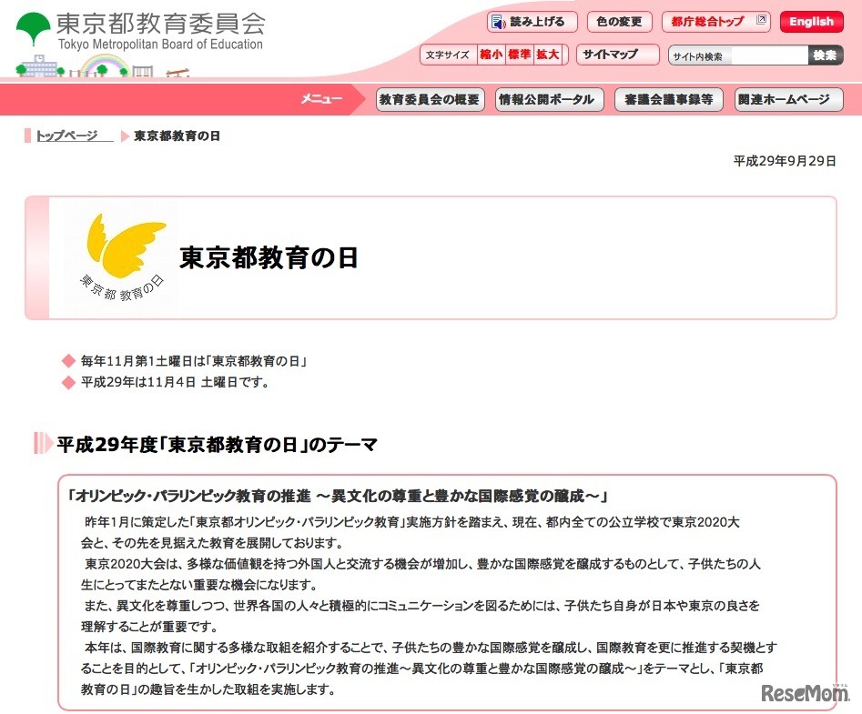Click the green tree logo of Tokyo Board of Education
Screen dimensions: 862x714
pyautogui.click(x=32, y=25)
